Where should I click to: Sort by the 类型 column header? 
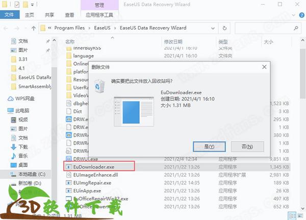tap(223, 42)
